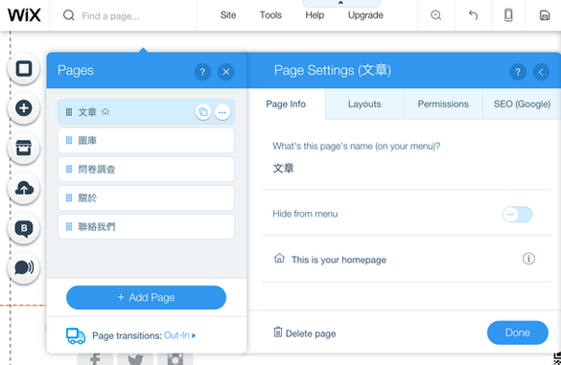Click the save icon in top bar
561x365 pixels.
(x=544, y=15)
